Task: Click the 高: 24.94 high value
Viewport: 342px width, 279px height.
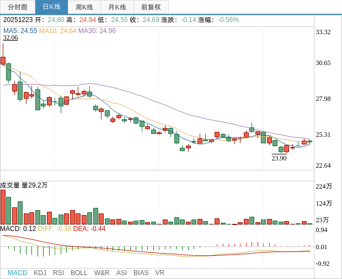Action: [x=81, y=20]
